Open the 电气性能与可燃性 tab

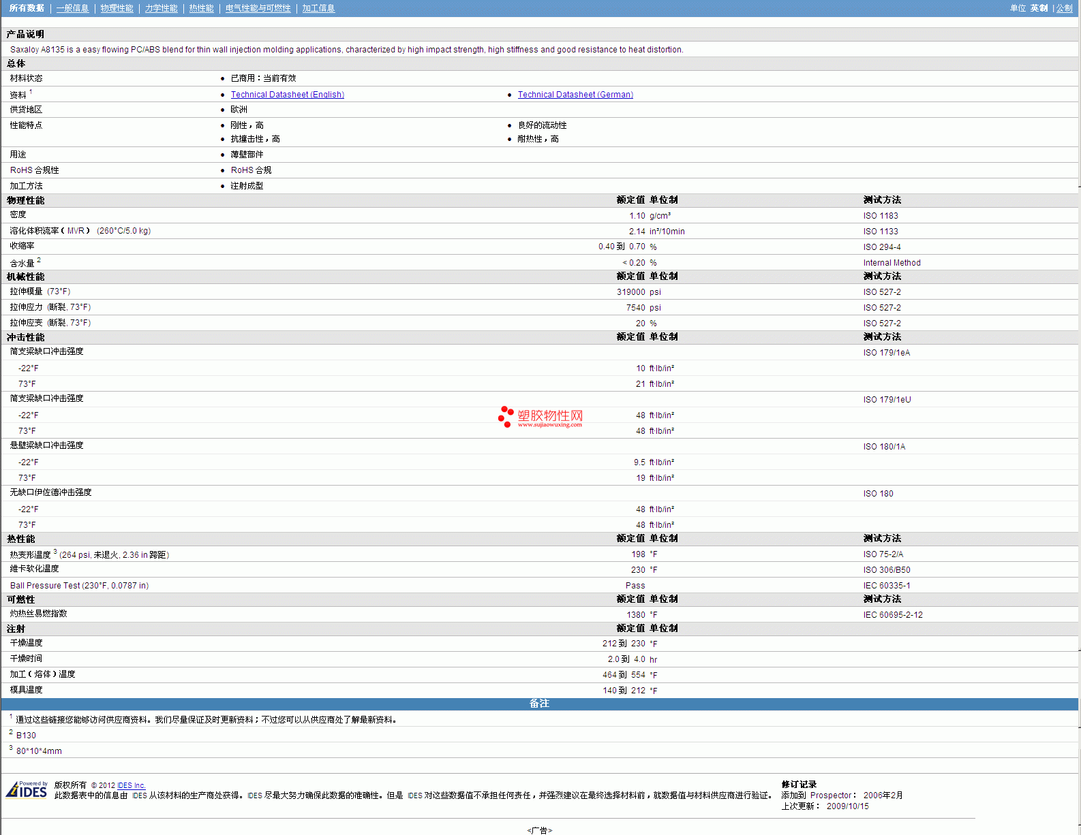(258, 8)
